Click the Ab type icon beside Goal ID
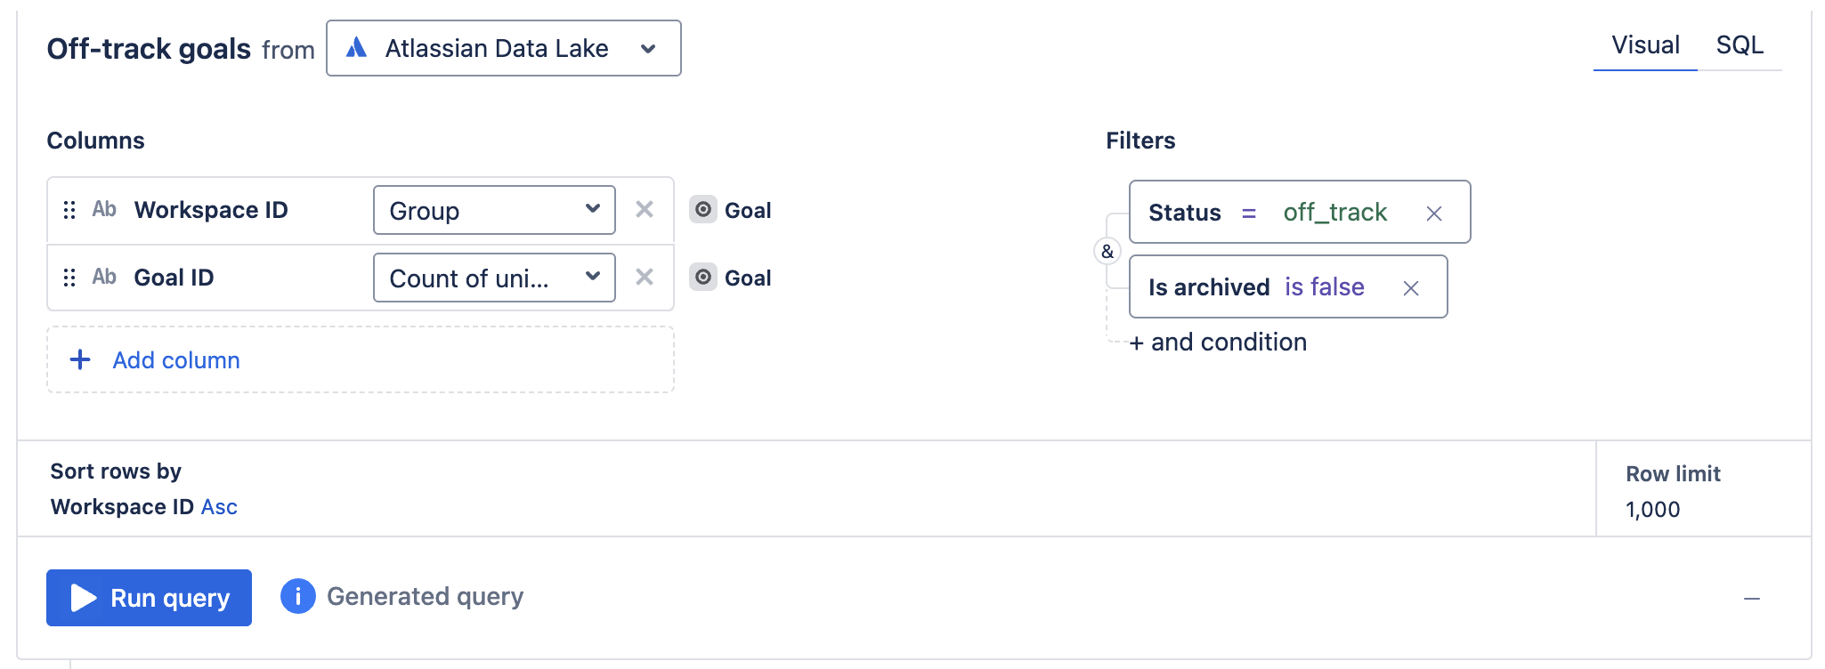1825x669 pixels. [x=104, y=277]
